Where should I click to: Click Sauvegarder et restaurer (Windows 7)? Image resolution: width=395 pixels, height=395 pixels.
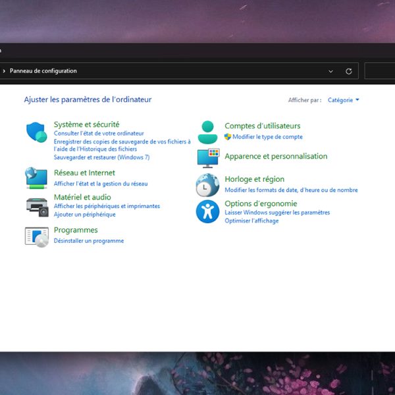tap(102, 157)
